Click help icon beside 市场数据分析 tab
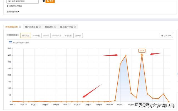The width and height of the screenshot is (178, 111). (20, 27)
